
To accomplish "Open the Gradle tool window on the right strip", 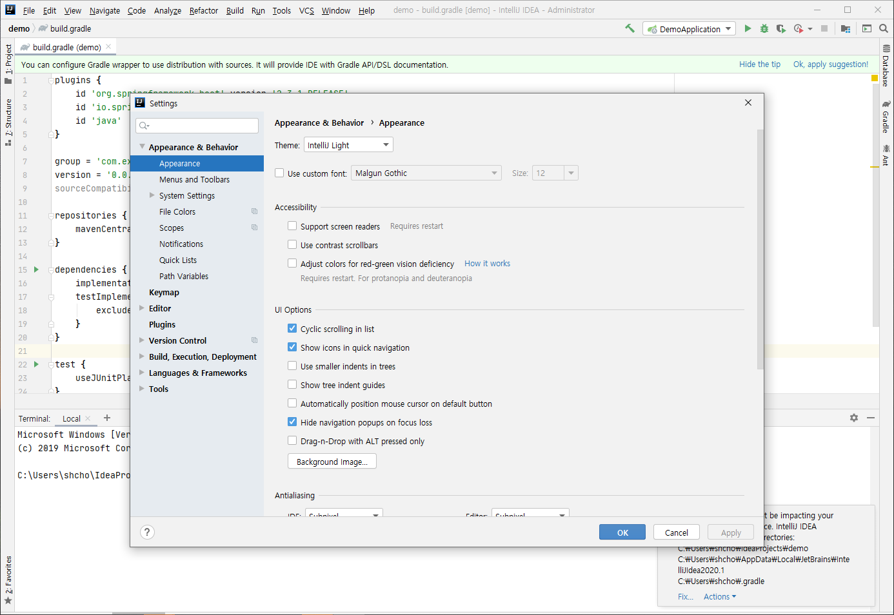I will 886,116.
